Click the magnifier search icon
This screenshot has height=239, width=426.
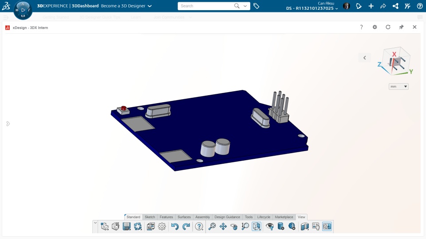tap(237, 6)
